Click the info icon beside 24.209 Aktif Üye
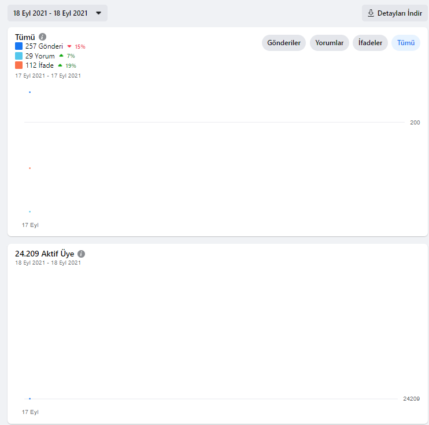The width and height of the screenshot is (429, 425). [82, 254]
